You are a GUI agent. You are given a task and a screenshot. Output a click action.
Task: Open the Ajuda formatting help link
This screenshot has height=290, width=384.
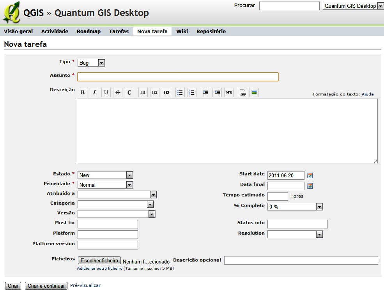point(368,94)
